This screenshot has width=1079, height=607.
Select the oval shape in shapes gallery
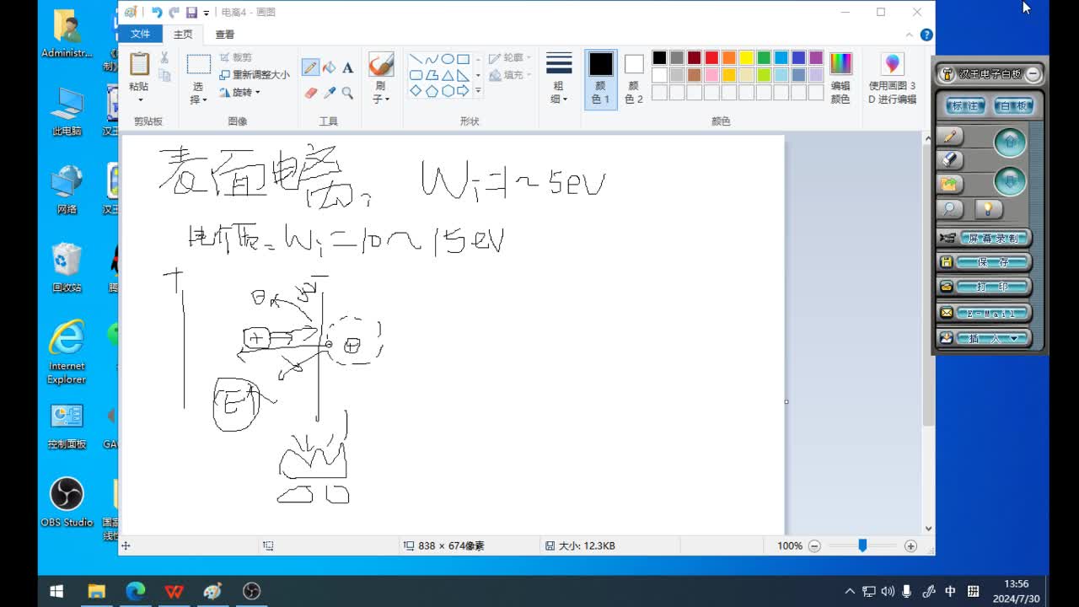tap(448, 59)
